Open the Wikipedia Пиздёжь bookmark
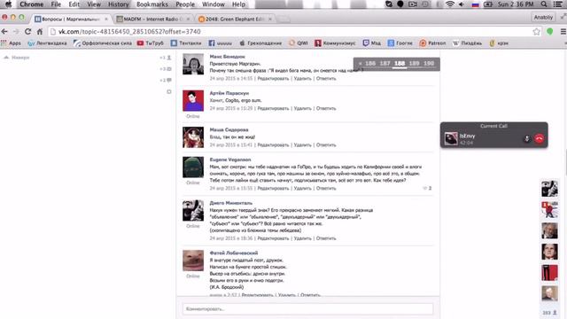The width and height of the screenshot is (567, 319). (467, 43)
